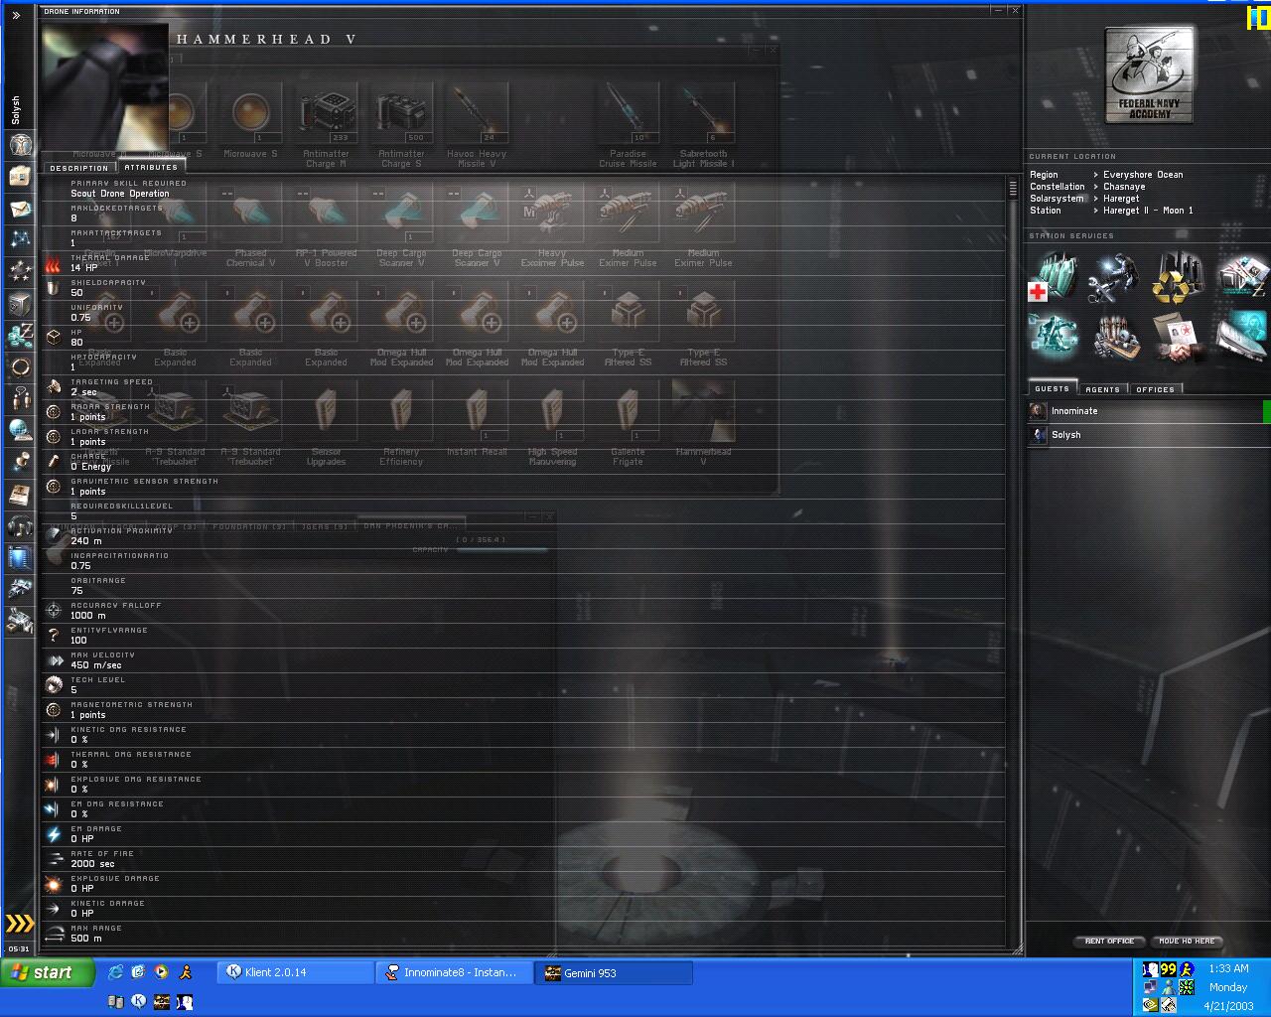Click the Rent Office button

1109,941
